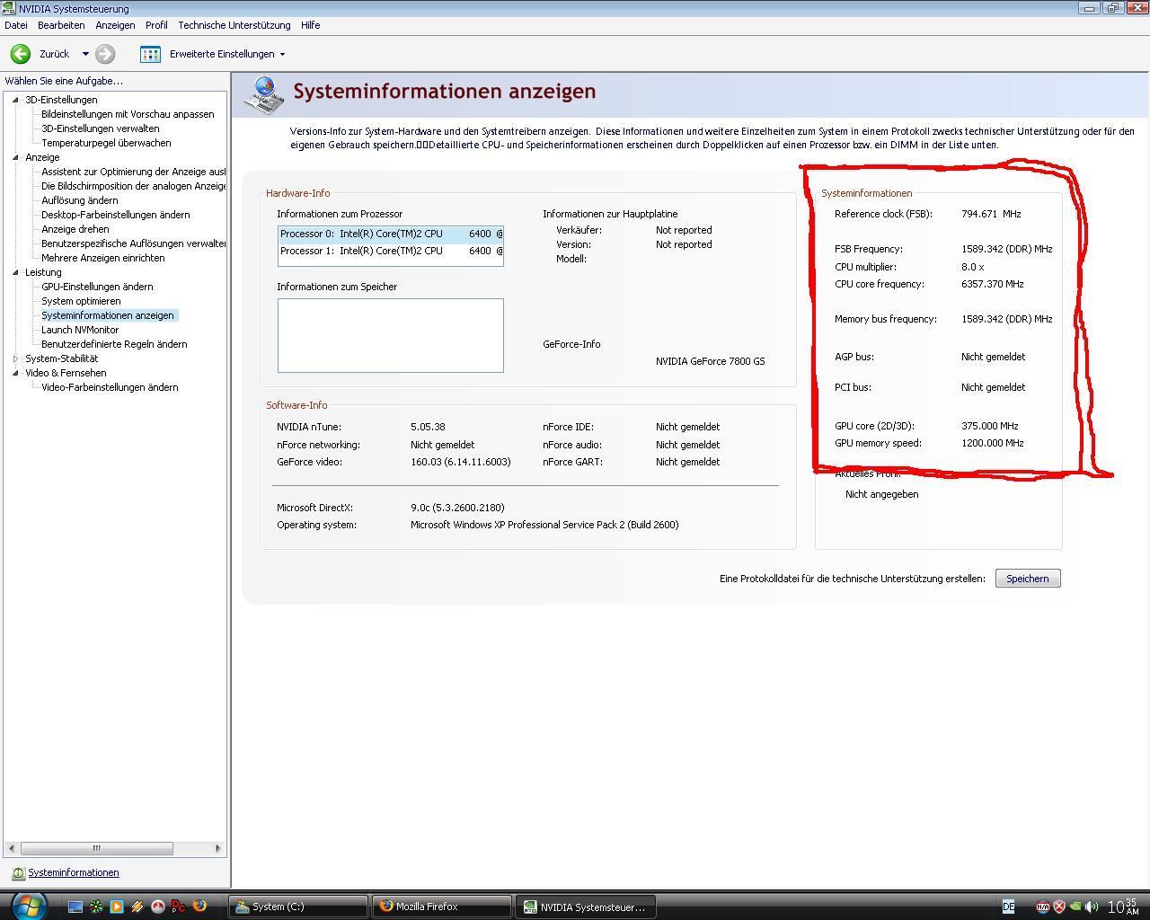The image size is (1150, 920).
Task: Click the NVIDIA Systemsteuerung taskbar button
Action: [x=586, y=907]
